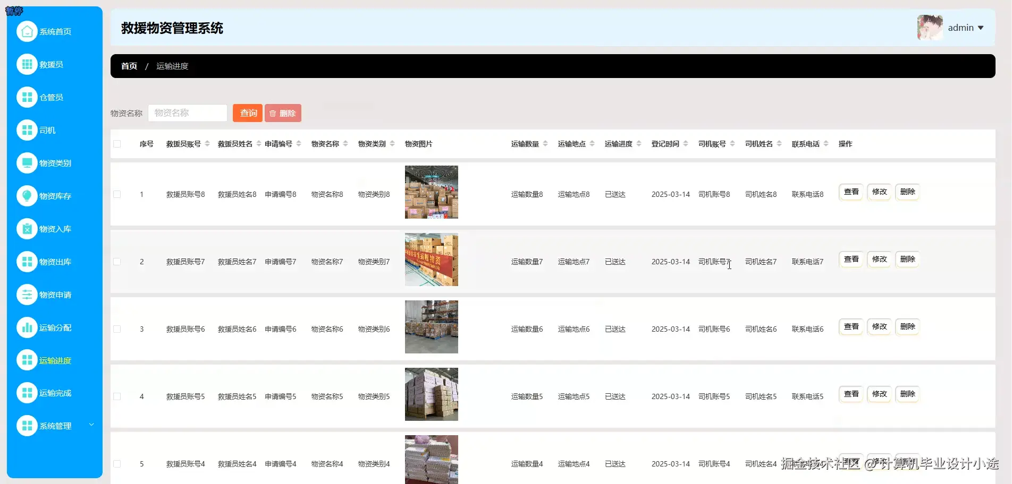1012x484 pixels.
Task: Sort by 登记时间 column arrows
Action: point(686,144)
